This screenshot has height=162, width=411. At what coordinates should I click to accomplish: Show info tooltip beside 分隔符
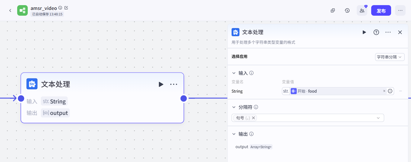tap(256, 107)
